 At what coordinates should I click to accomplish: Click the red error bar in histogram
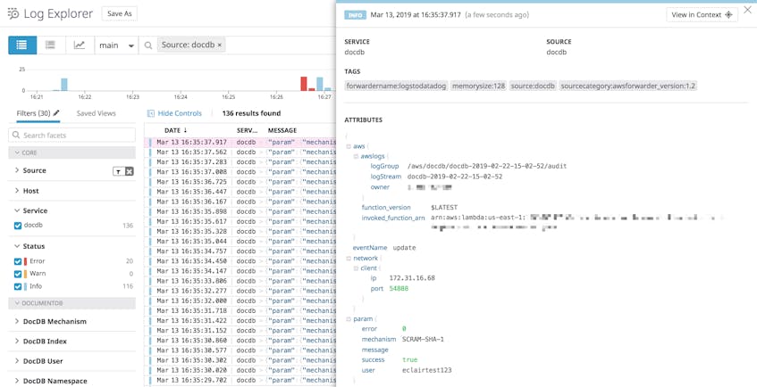click(304, 84)
